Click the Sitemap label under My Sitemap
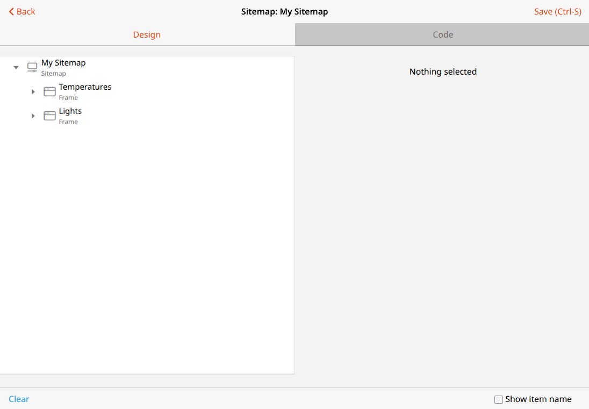Image resolution: width=589 pixels, height=409 pixels. coord(53,73)
